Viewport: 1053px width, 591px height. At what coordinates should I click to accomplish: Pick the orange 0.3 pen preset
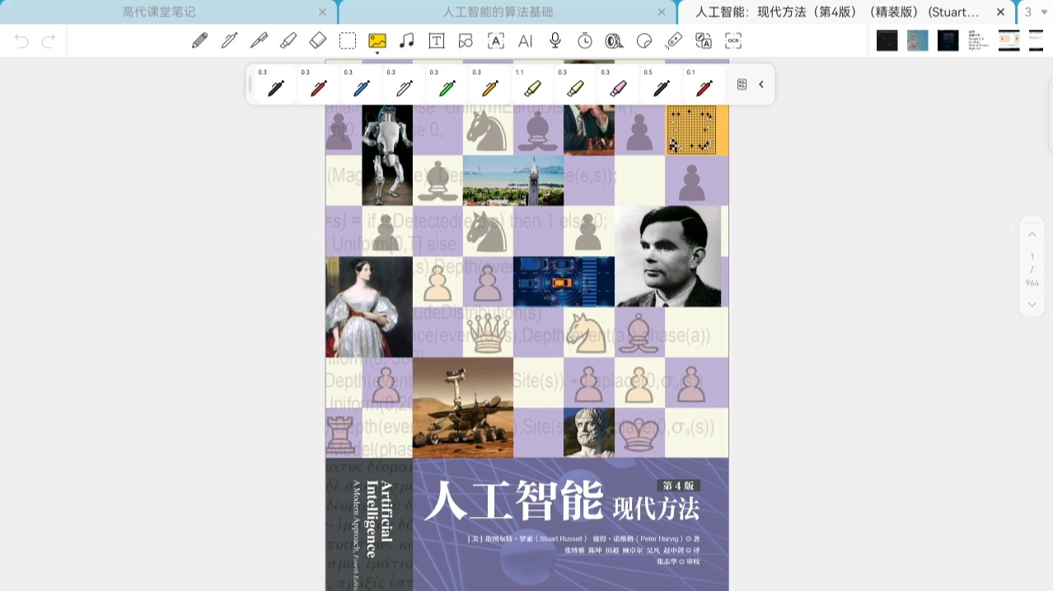[x=489, y=85]
